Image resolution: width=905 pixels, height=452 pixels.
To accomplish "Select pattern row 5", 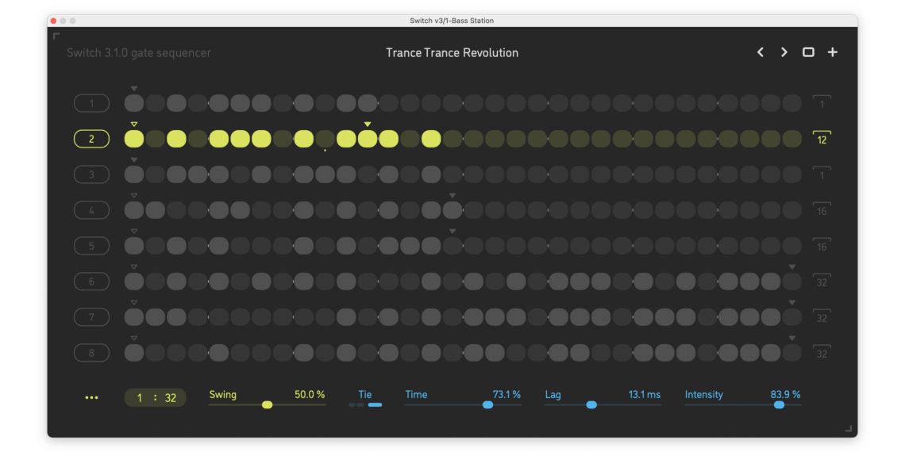I will (91, 246).
